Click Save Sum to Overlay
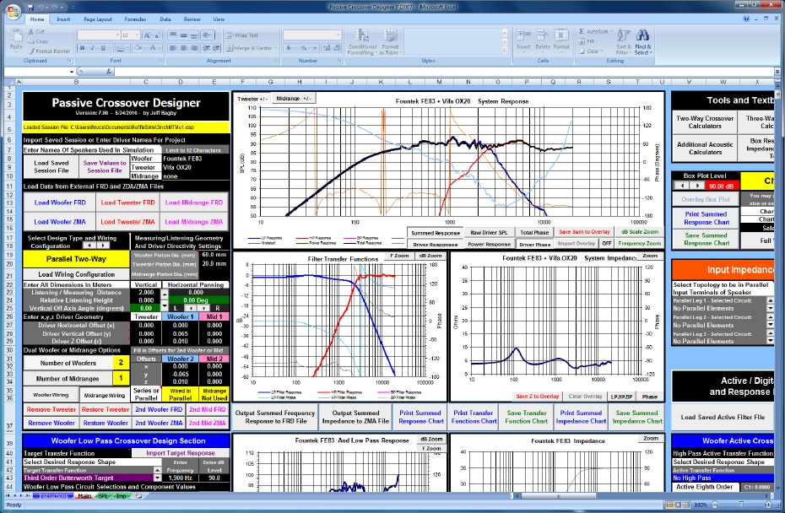Screen dimensions: 785x513 point(584,232)
